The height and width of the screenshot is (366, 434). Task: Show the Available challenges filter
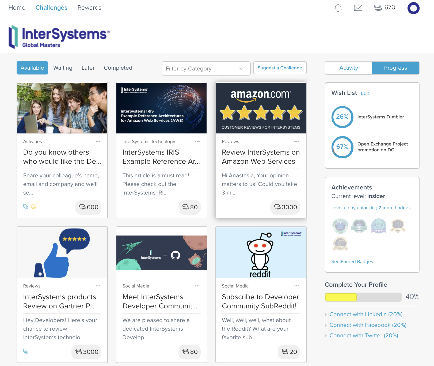[x=32, y=68]
